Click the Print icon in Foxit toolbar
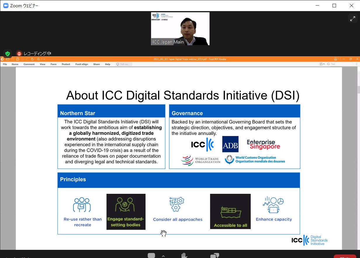The width and height of the screenshot is (360, 258). click(18, 59)
